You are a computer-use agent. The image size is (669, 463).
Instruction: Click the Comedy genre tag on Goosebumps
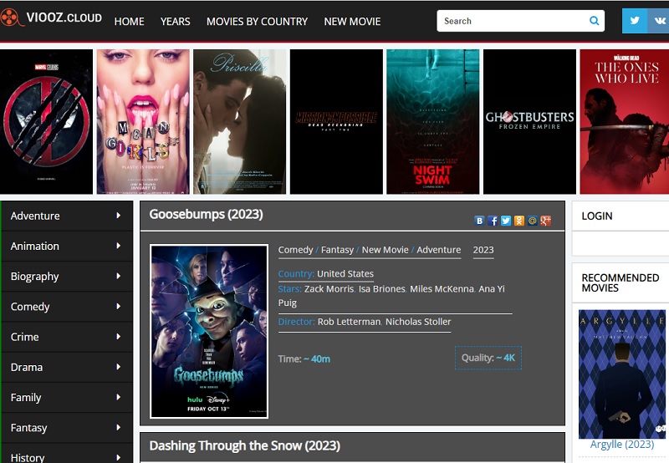[295, 250]
